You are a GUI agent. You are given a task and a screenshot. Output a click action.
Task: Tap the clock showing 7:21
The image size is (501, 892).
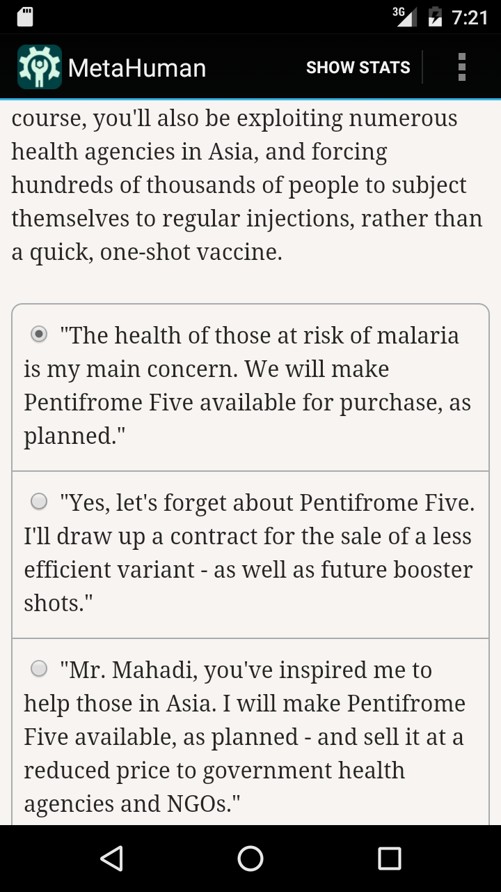(x=470, y=17)
